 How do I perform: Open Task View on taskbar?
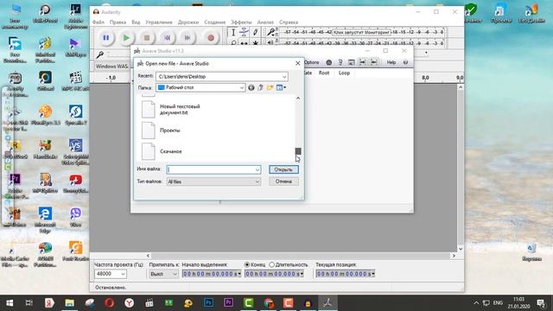[29, 303]
